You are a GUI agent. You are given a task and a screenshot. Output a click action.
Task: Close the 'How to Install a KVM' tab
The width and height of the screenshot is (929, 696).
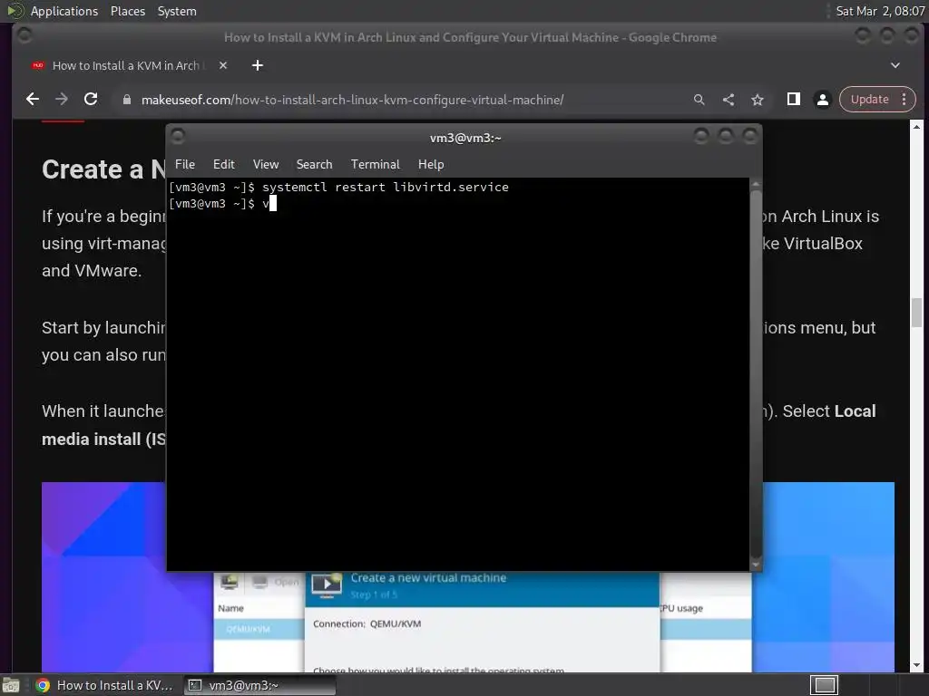tap(223, 65)
